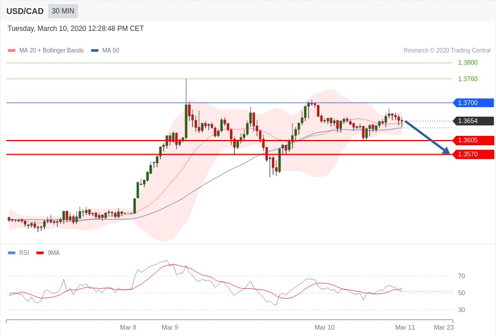The image size is (496, 336).
Task: Click the blue RSI legend marker
Action: click(x=12, y=253)
